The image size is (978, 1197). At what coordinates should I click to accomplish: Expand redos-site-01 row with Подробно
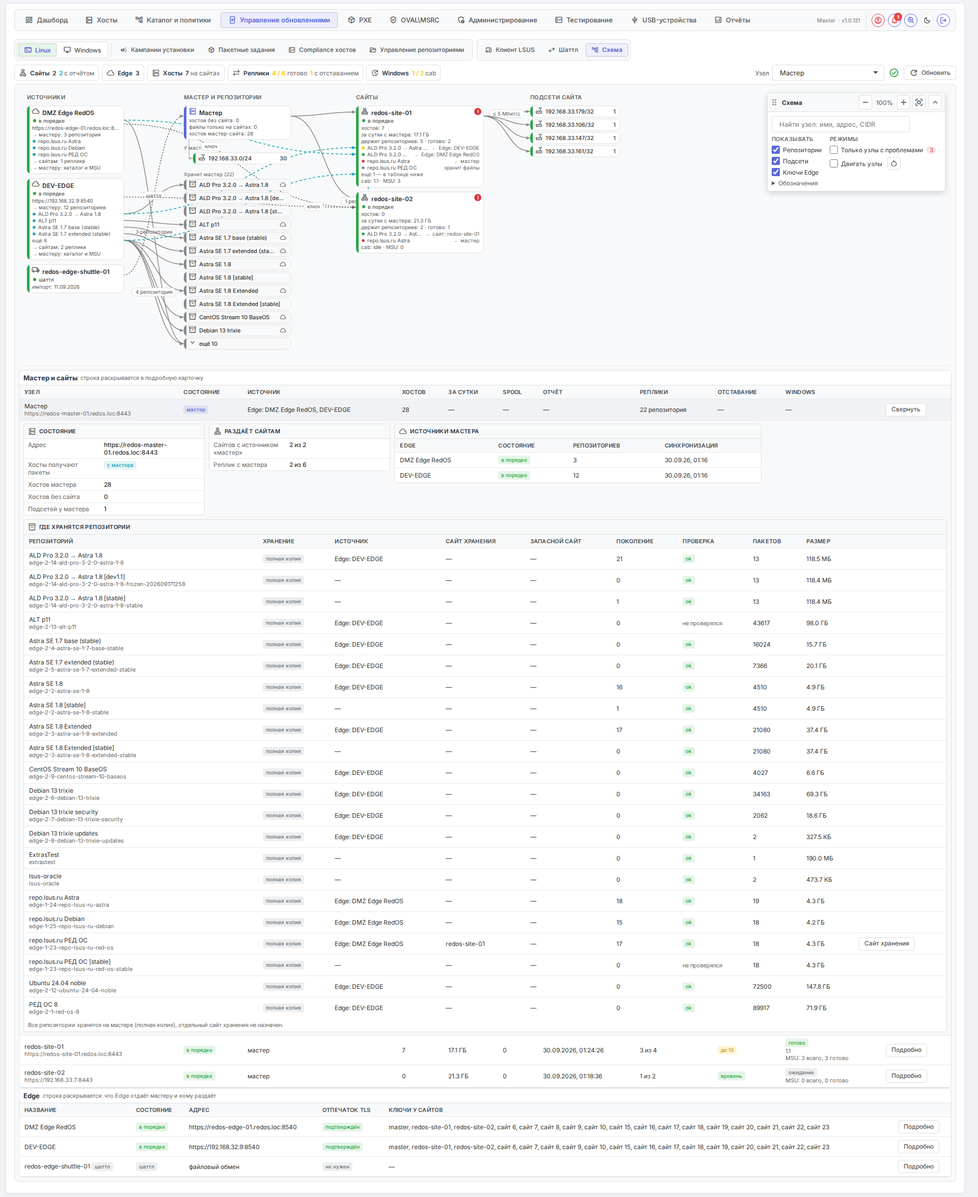click(906, 1049)
